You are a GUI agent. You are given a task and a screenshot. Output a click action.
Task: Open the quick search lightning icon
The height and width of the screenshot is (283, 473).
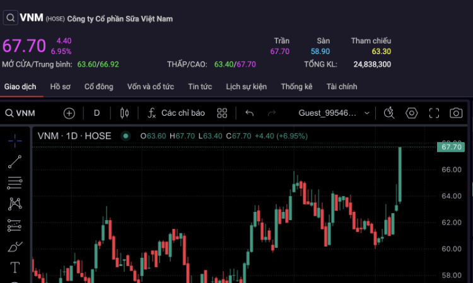click(x=389, y=113)
